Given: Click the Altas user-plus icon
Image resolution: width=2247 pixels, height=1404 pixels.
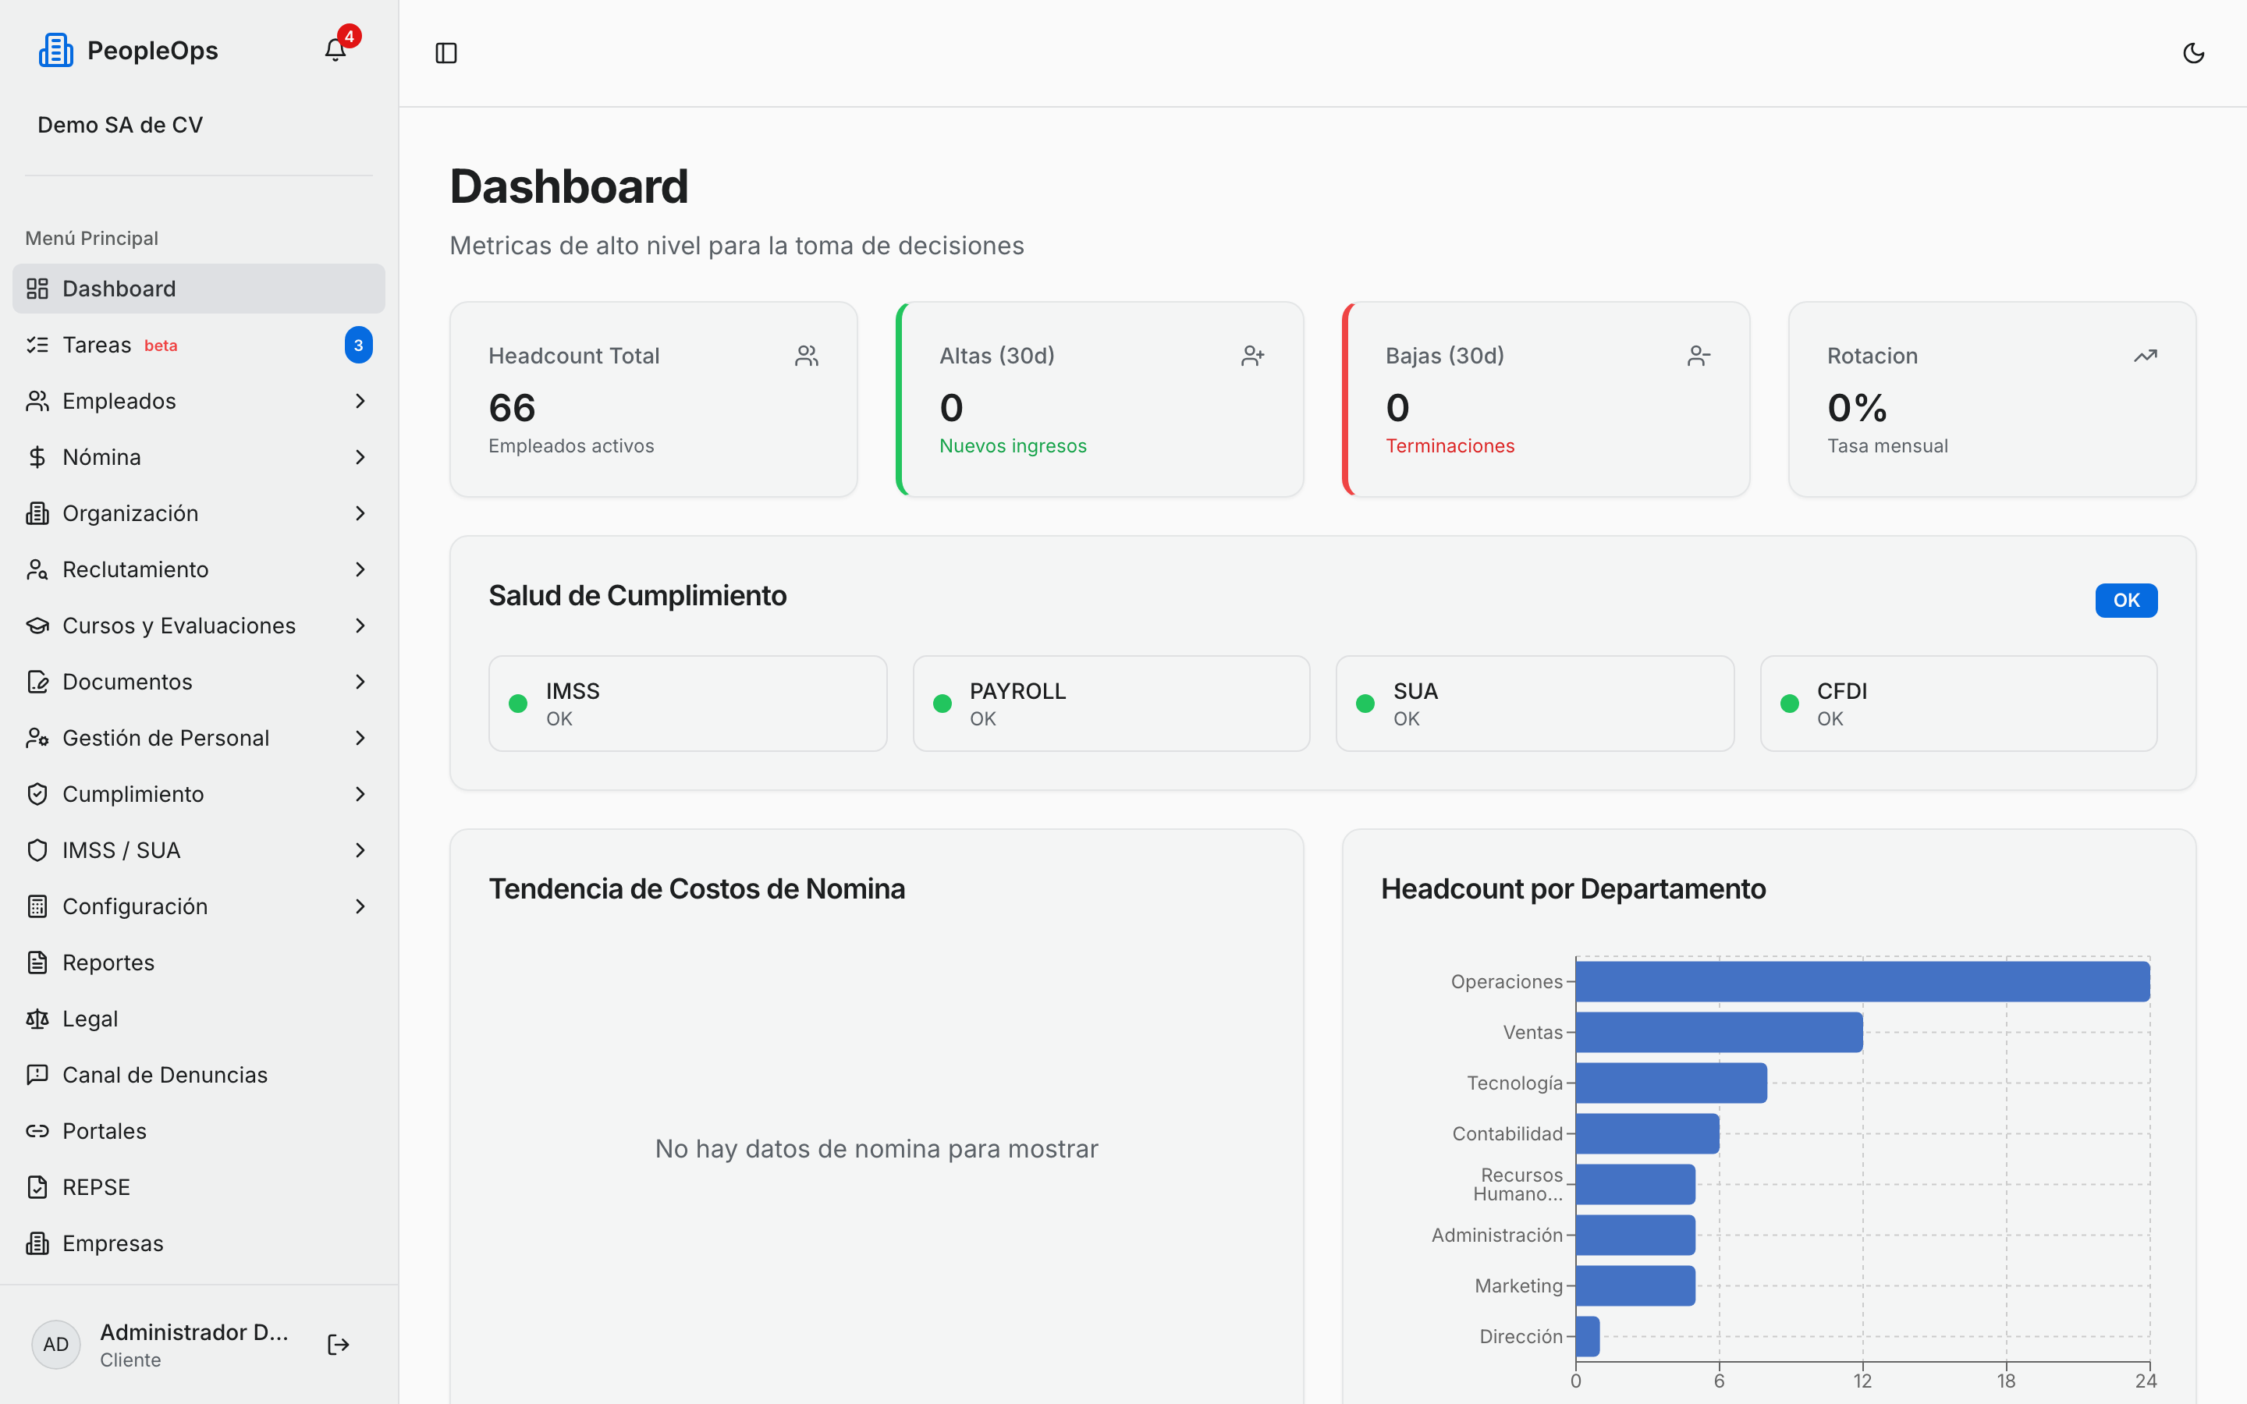Looking at the screenshot, I should click(x=1252, y=356).
